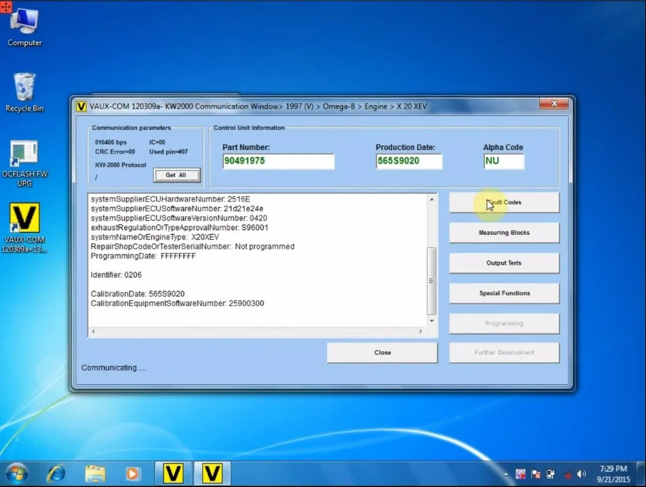The image size is (646, 487).
Task: Click the CalibrationEquipmentSoftwareNumber: 25900300 line
Action: pos(177,303)
